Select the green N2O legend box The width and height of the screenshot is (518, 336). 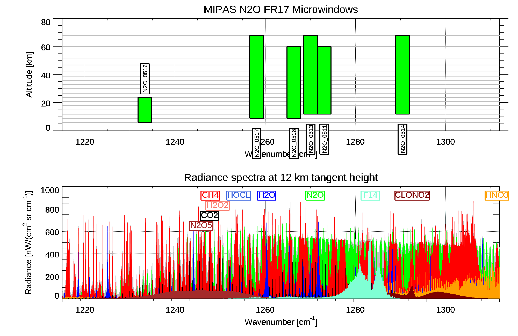(x=315, y=195)
